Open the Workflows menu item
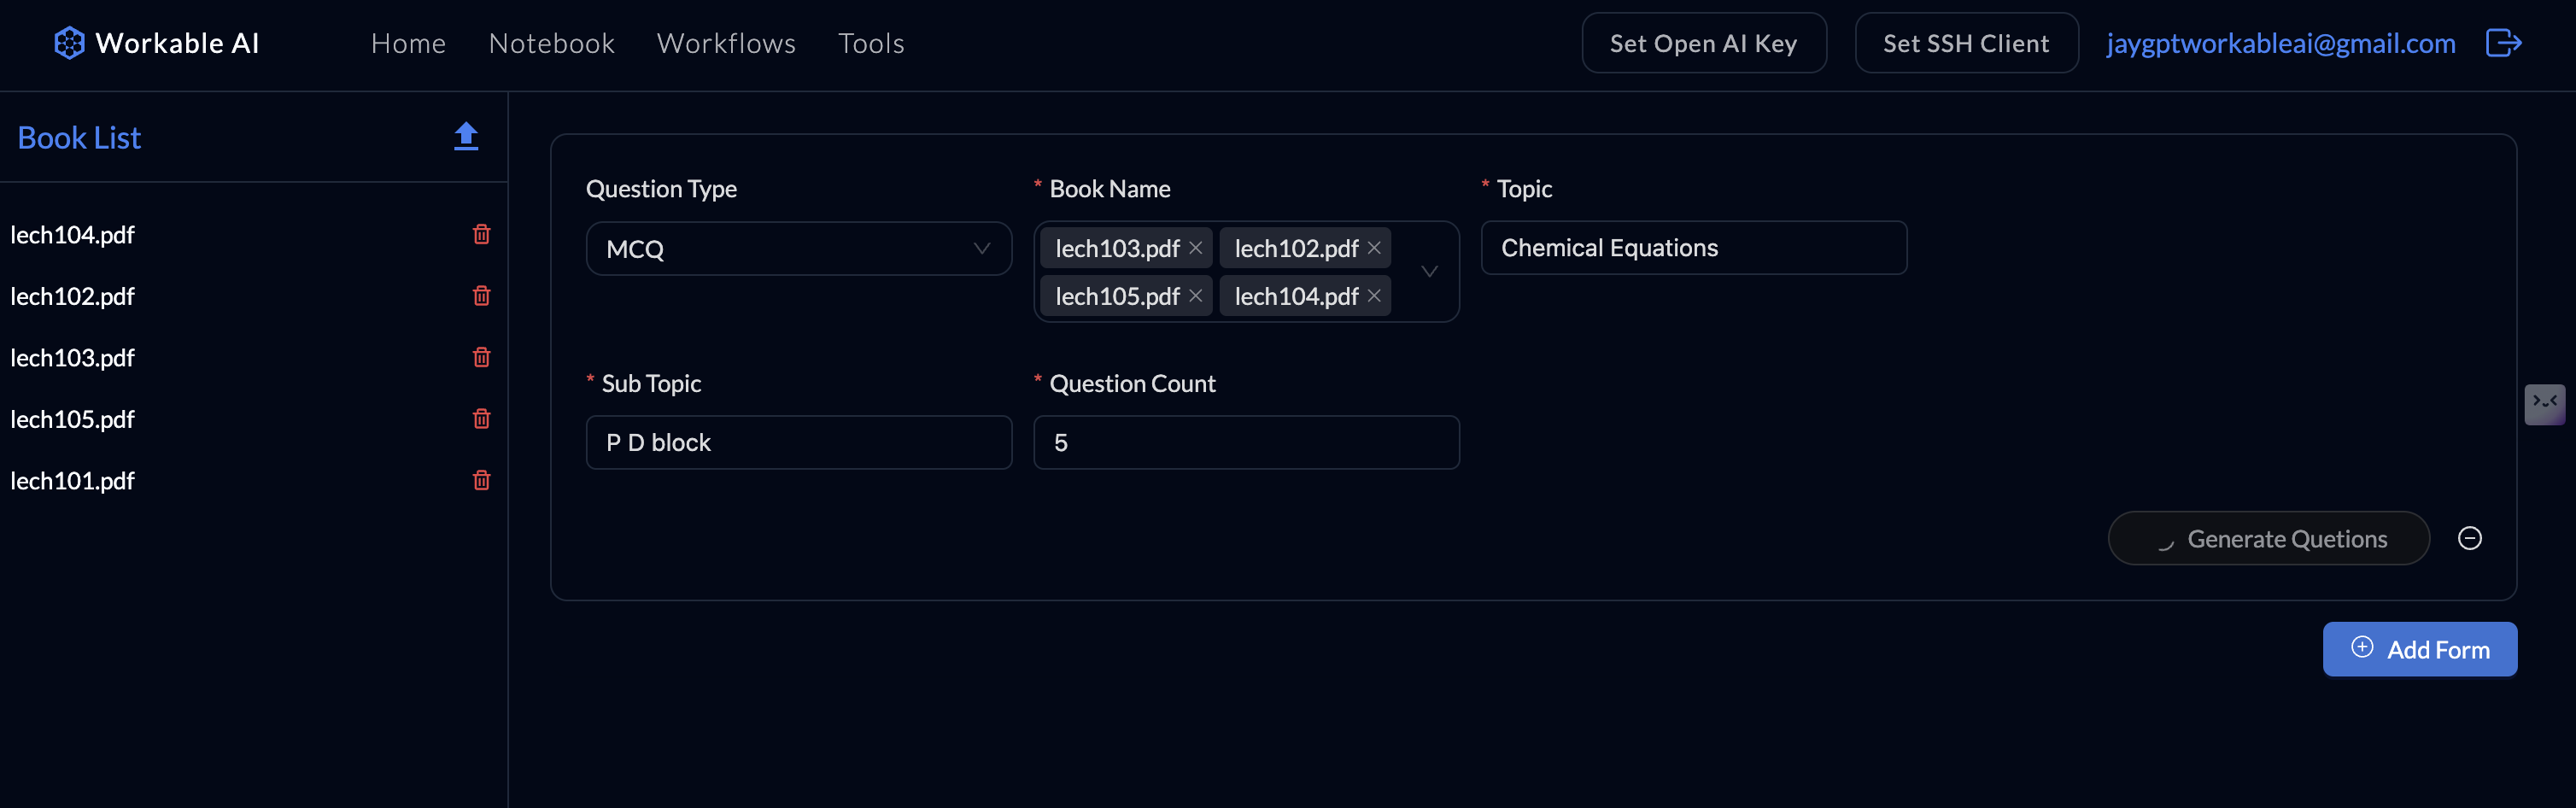Image resolution: width=2576 pixels, height=808 pixels. pos(726,43)
